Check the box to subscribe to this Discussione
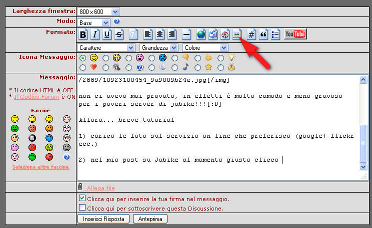Screen dimensions: 372x228 pyautogui.click(x=82, y=208)
